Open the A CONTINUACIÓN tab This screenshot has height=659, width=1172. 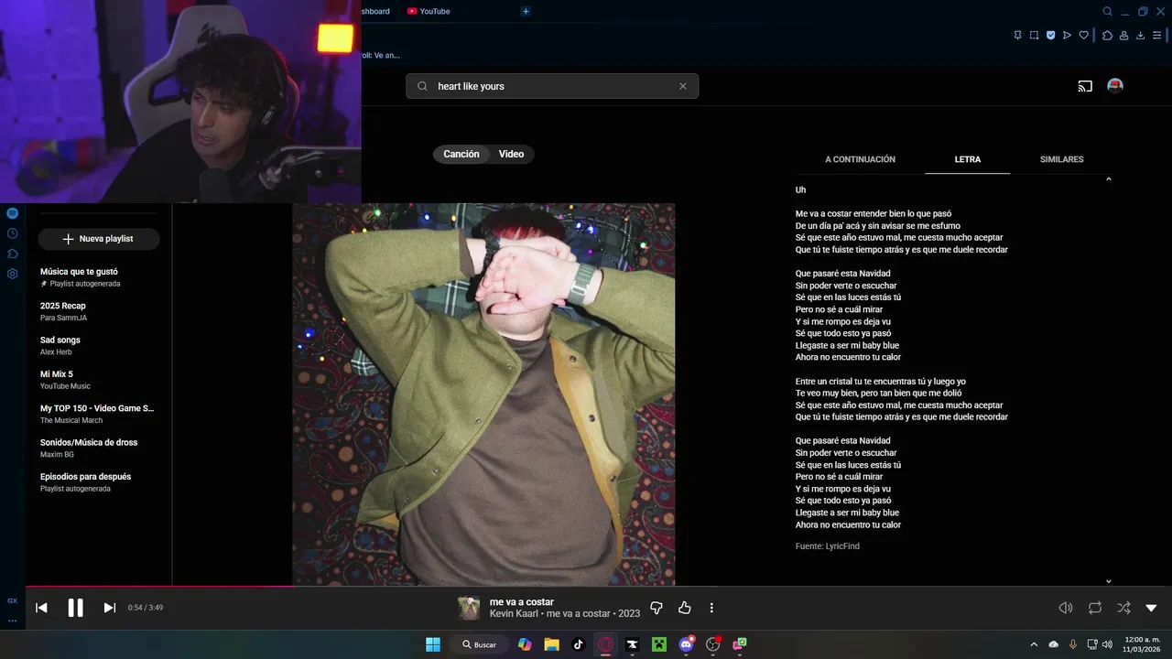coord(860,159)
